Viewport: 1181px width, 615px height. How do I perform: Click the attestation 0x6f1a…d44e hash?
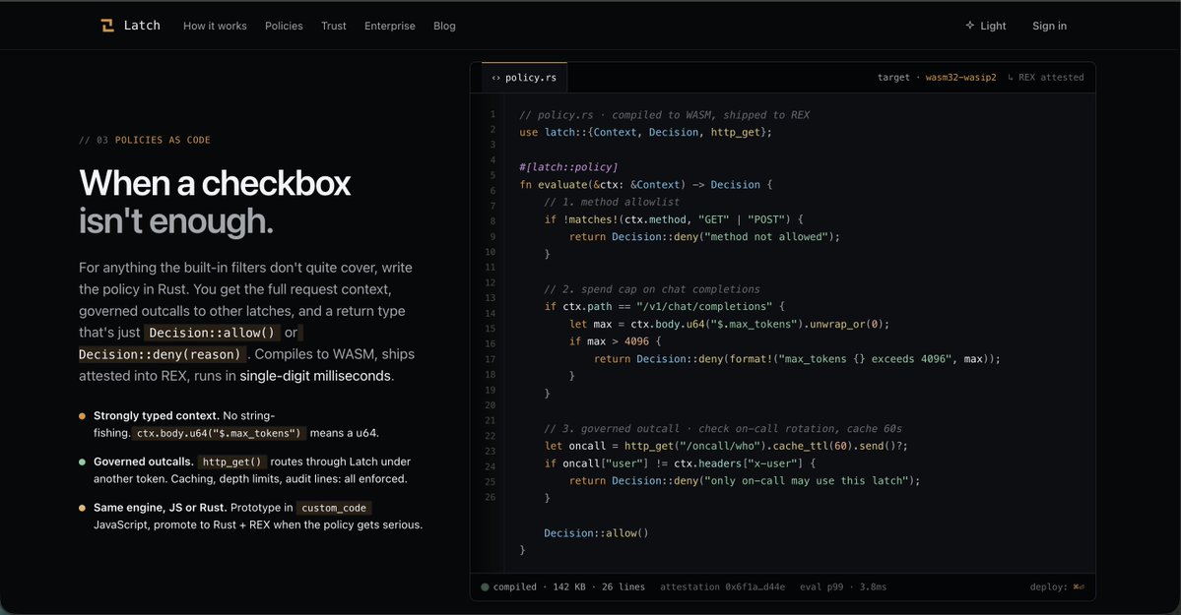722,587
